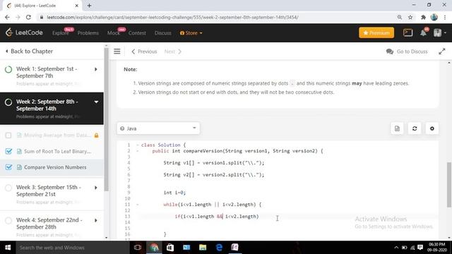Open the user avatar menu in navbar
Image resolution: width=452 pixels, height=254 pixels.
pyautogui.click(x=439, y=32)
